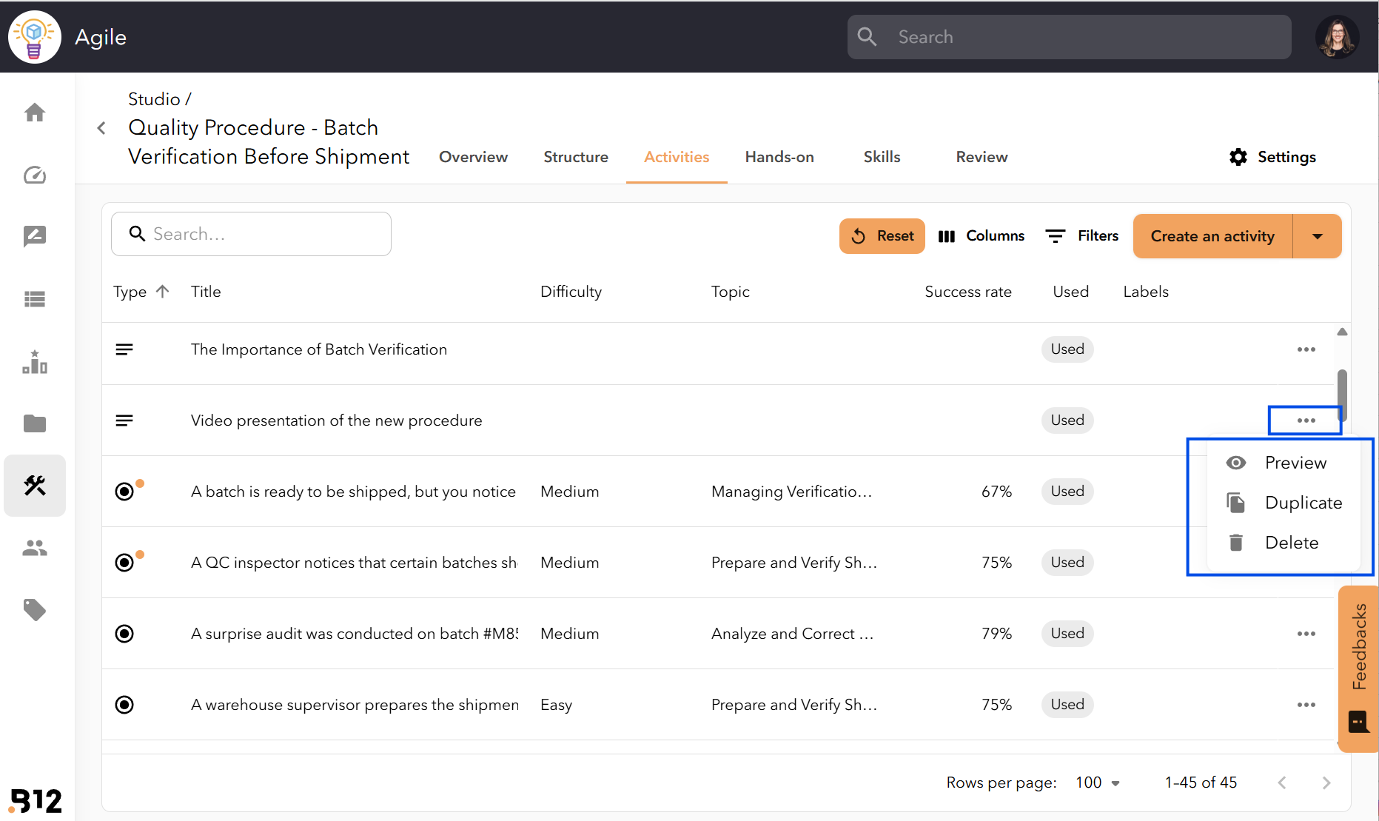Viewport: 1379px width, 821px height.
Task: Click the table vertical scrollbar thumb
Action: pos(1342,395)
